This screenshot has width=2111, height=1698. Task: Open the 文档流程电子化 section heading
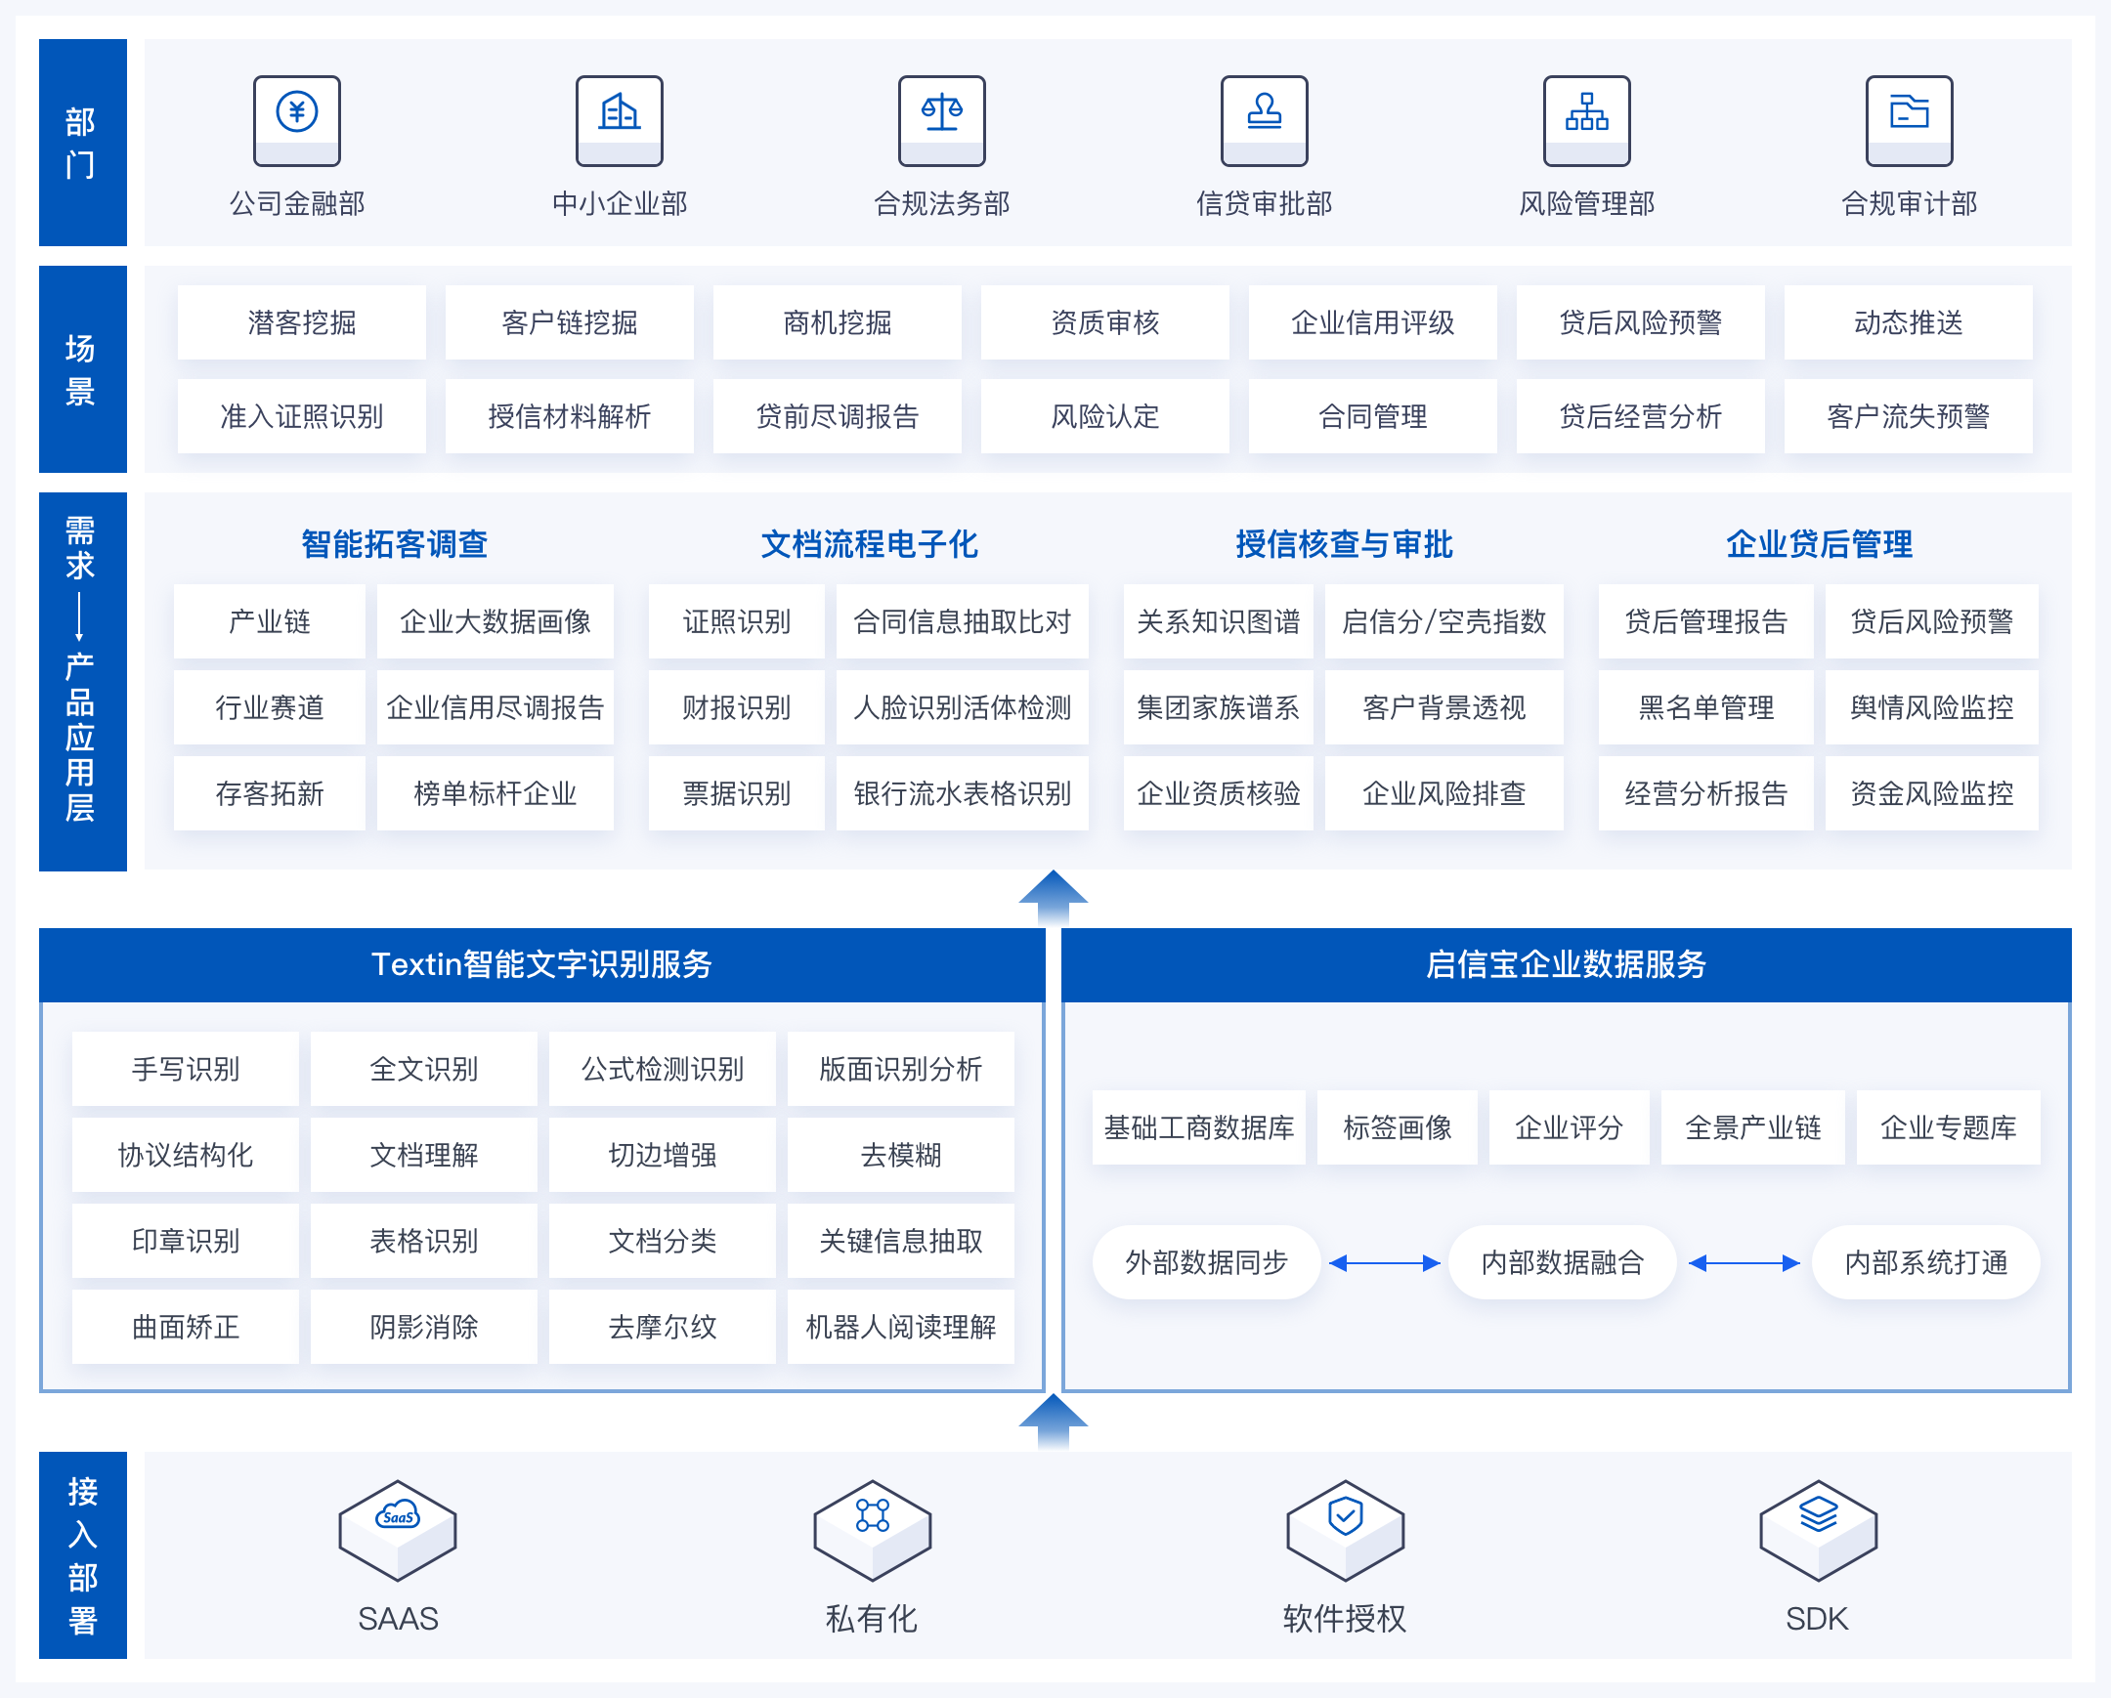tap(870, 544)
